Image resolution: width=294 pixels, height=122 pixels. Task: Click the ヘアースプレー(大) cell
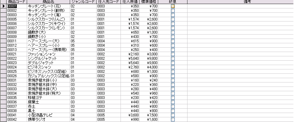click(48, 41)
